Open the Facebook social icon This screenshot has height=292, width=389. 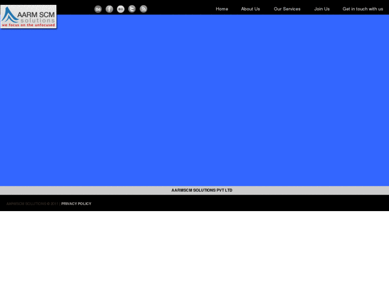[x=109, y=9]
